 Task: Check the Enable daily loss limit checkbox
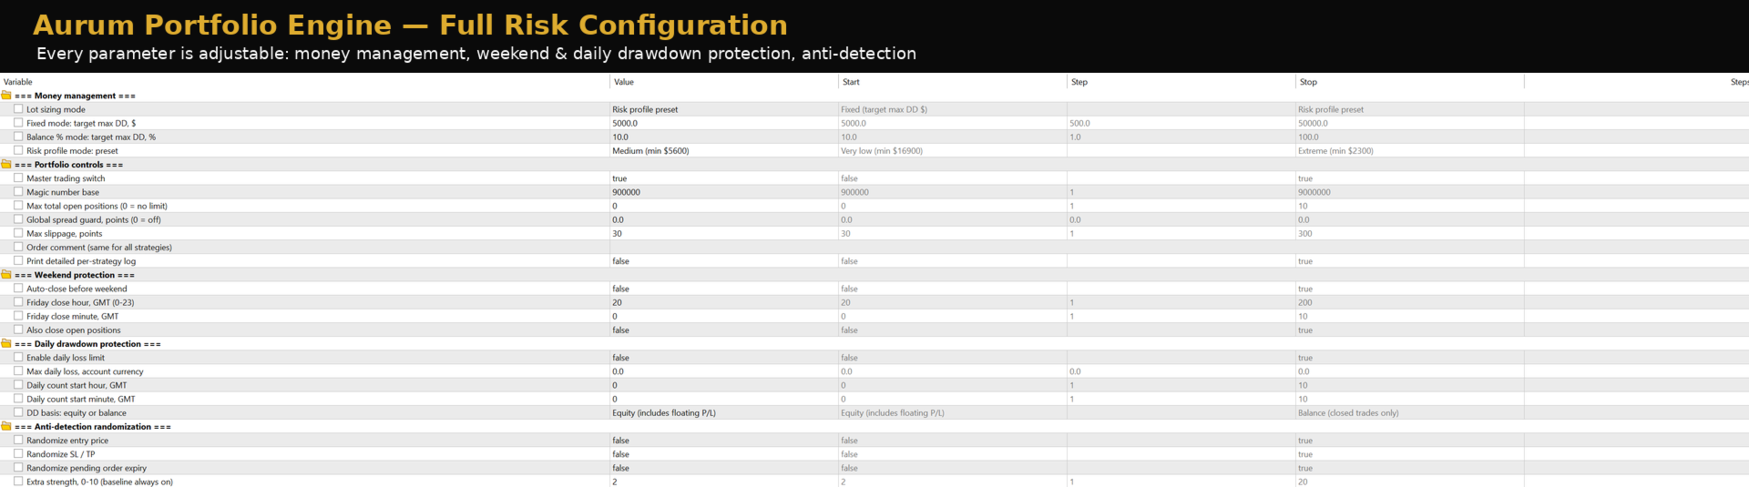click(18, 358)
